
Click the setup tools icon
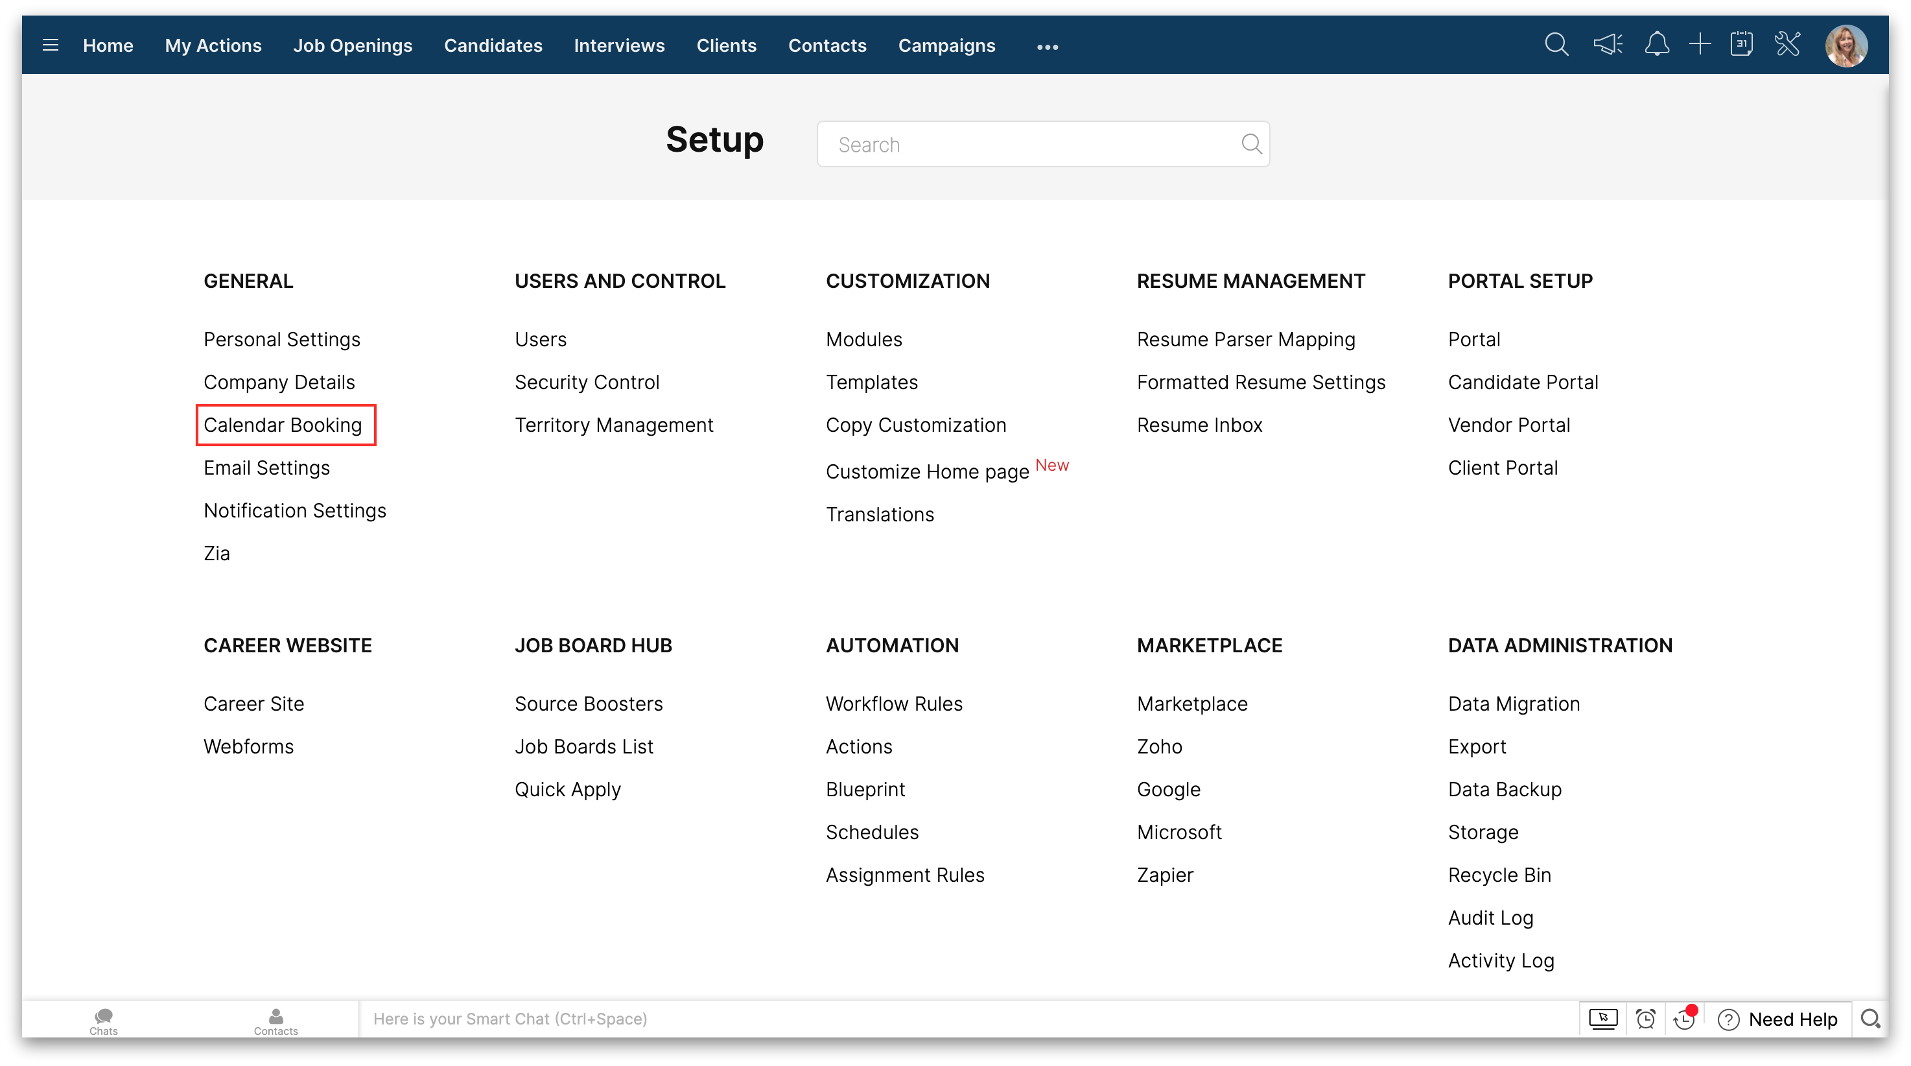click(1787, 45)
